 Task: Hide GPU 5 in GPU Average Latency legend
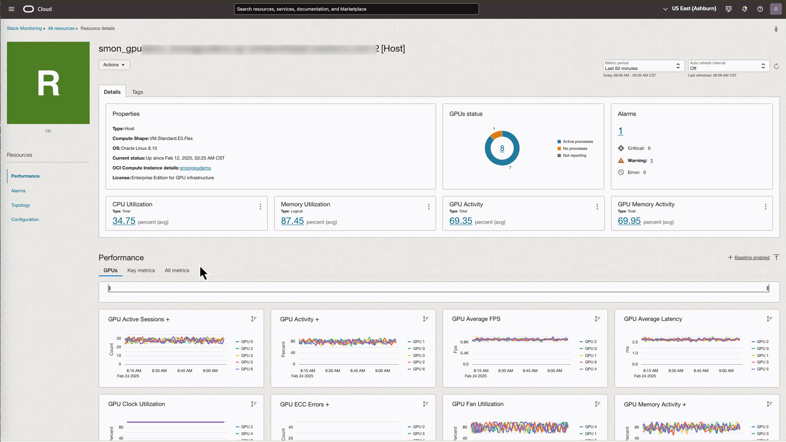[762, 369]
